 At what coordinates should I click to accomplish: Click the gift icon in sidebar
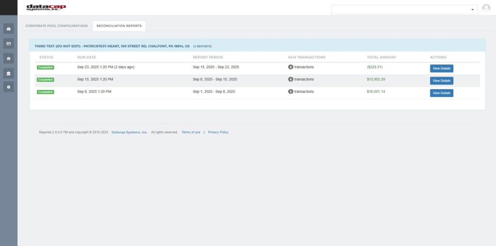coord(9,58)
